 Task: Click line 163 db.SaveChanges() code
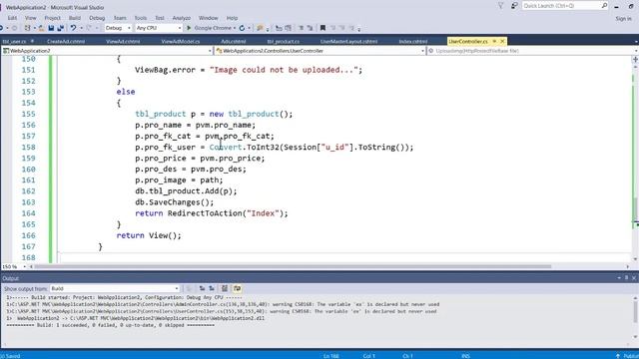point(174,202)
